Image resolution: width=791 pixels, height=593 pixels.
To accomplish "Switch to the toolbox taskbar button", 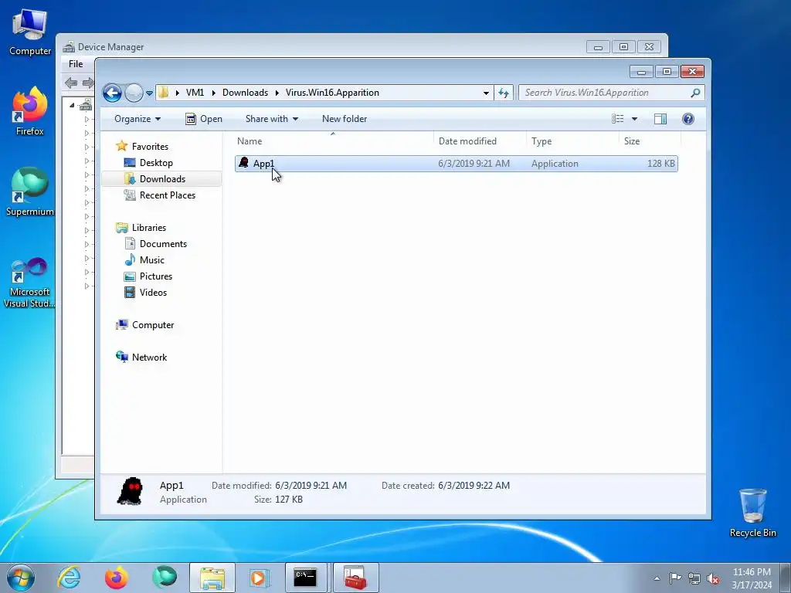I will pyautogui.click(x=355, y=578).
